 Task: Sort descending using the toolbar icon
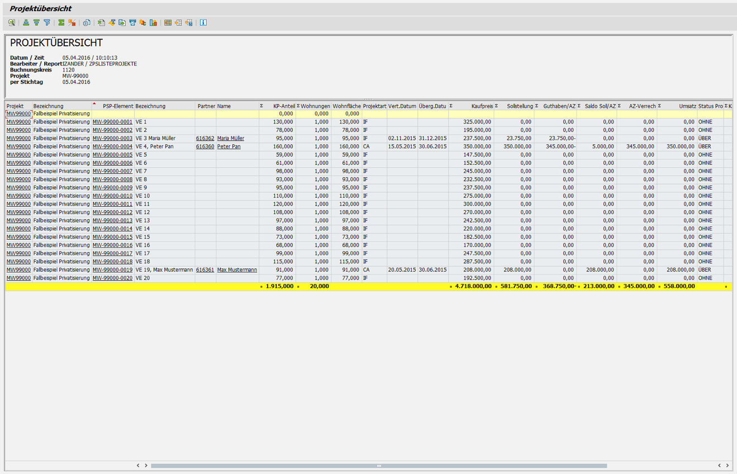tap(36, 23)
